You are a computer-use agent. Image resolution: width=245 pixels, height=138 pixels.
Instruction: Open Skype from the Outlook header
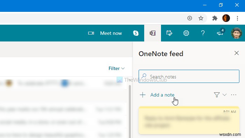click(136, 33)
